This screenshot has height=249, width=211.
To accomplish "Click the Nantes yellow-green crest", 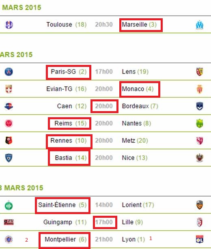I will [x=200, y=123].
